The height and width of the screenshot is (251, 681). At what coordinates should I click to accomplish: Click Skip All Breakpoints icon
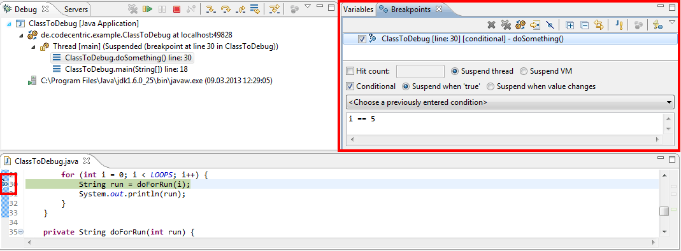(x=549, y=25)
